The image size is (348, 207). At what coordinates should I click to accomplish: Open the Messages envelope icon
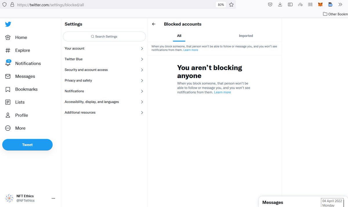[x=8, y=76]
